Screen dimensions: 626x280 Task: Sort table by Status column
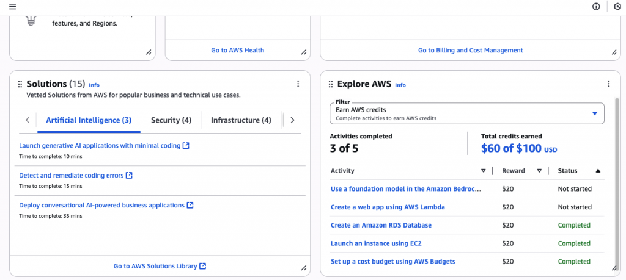pos(598,171)
